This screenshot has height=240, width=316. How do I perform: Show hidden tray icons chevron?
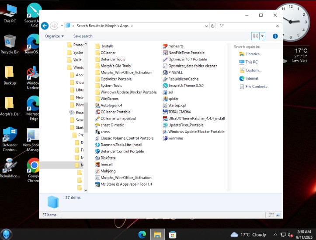coord(275,235)
